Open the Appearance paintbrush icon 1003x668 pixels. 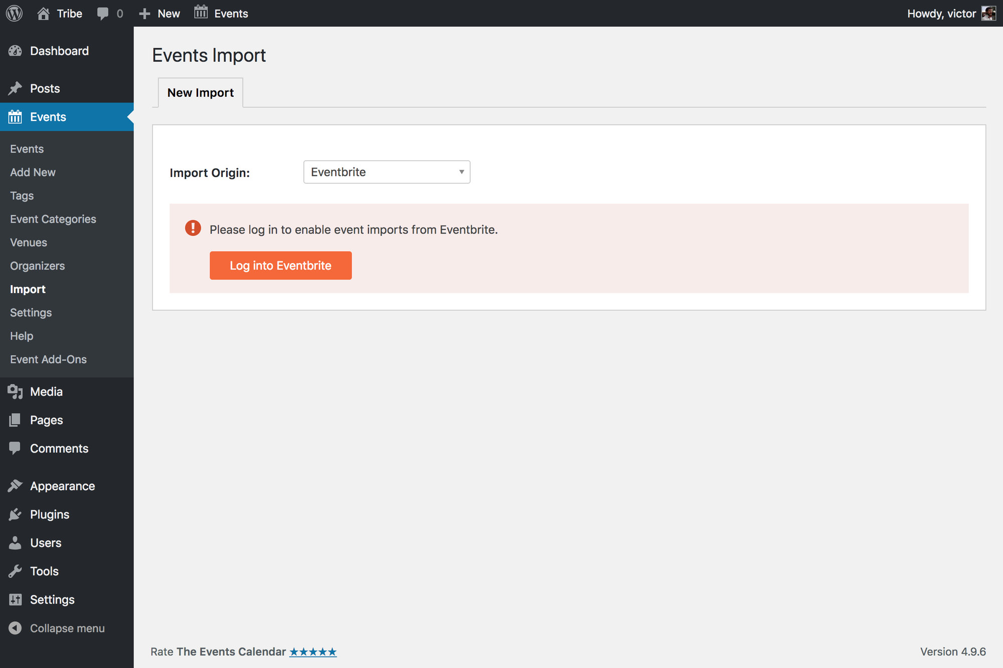[x=15, y=486]
